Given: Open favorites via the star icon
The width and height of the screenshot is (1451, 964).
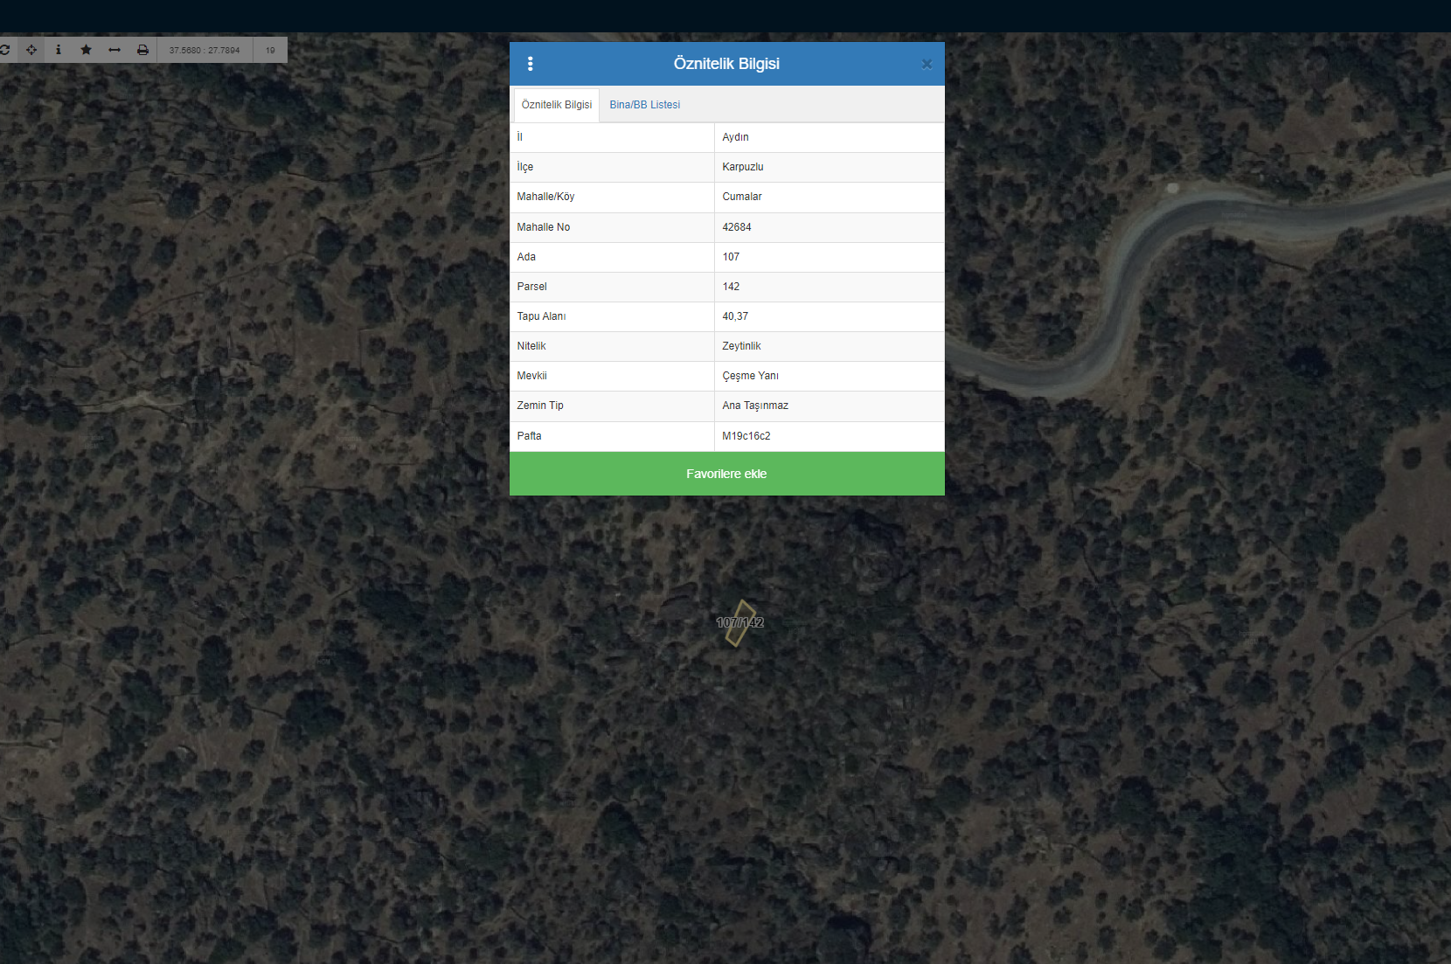Looking at the screenshot, I should pos(86,50).
